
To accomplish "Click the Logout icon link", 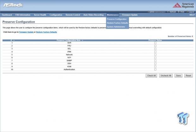I will (190, 12).
